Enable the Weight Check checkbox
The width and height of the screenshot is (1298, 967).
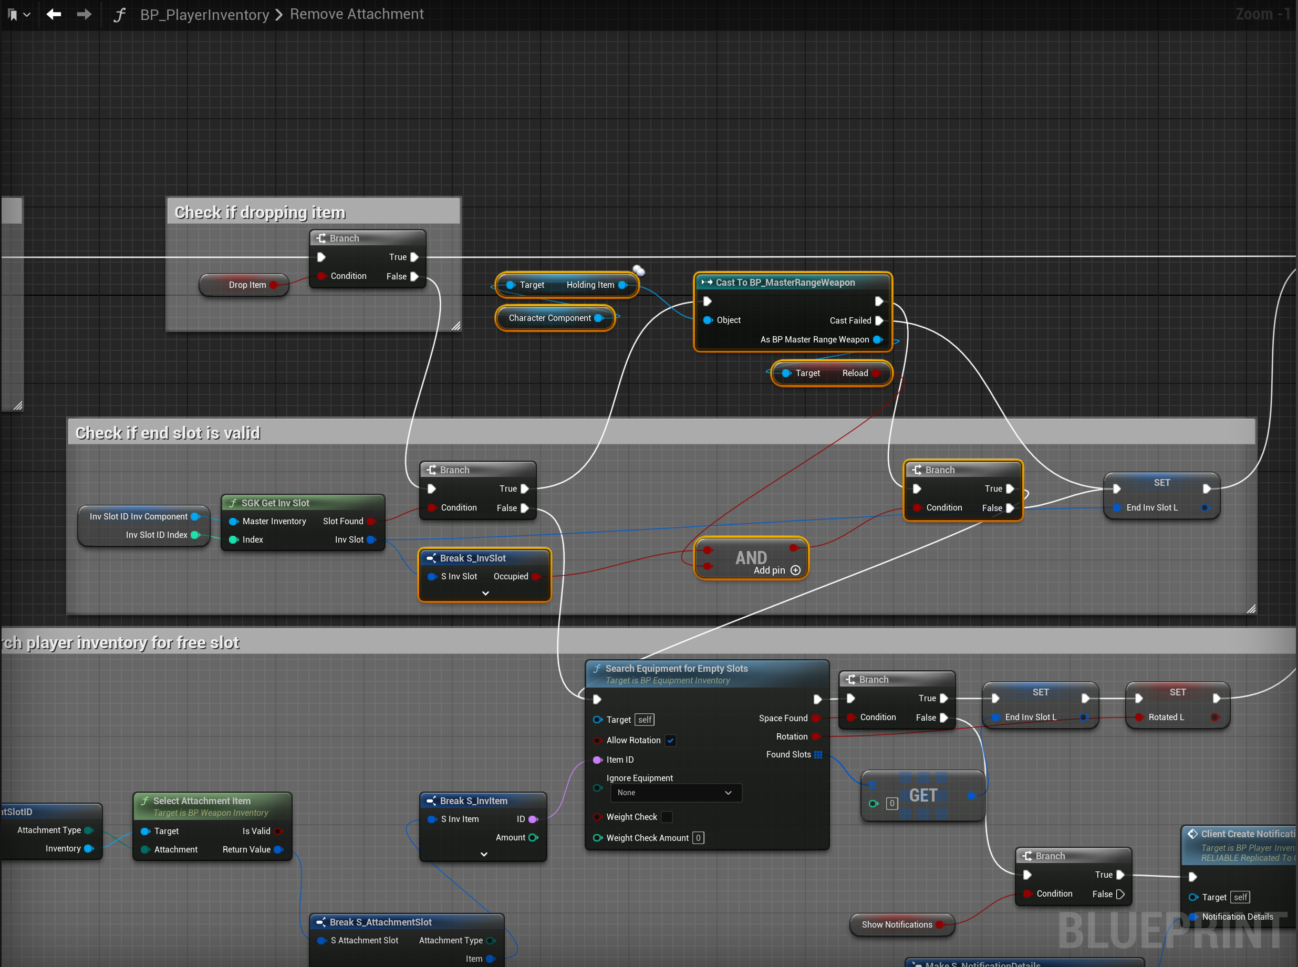click(x=667, y=817)
